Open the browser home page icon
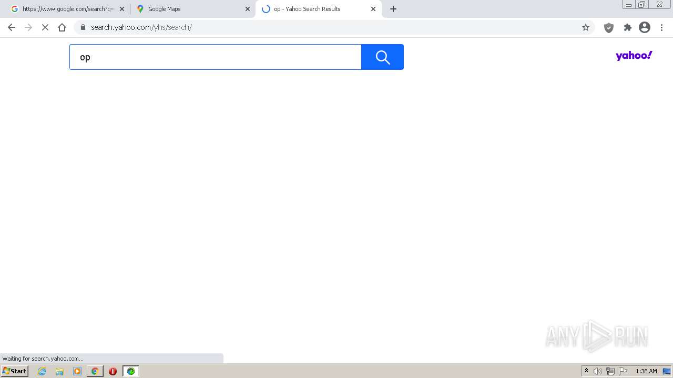 pyautogui.click(x=62, y=27)
